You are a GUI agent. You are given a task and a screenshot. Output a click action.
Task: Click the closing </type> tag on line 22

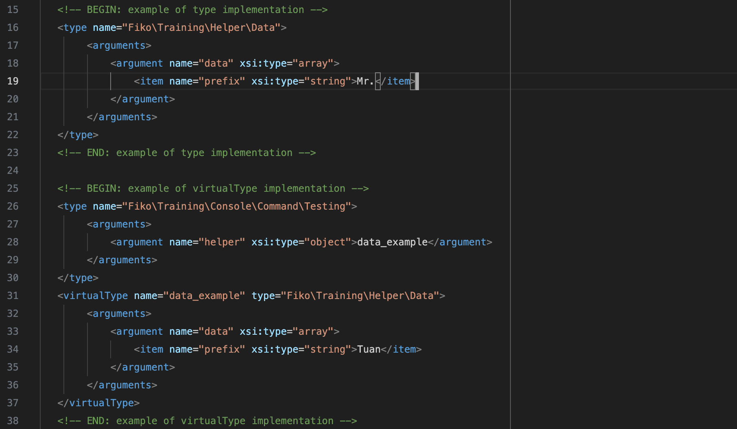point(78,134)
